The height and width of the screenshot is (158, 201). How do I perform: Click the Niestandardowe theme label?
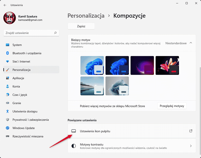click(176, 43)
